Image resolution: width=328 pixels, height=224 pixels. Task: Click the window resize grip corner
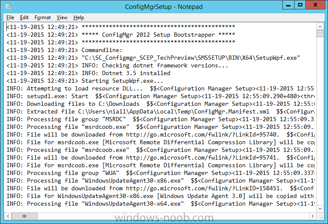320,216
